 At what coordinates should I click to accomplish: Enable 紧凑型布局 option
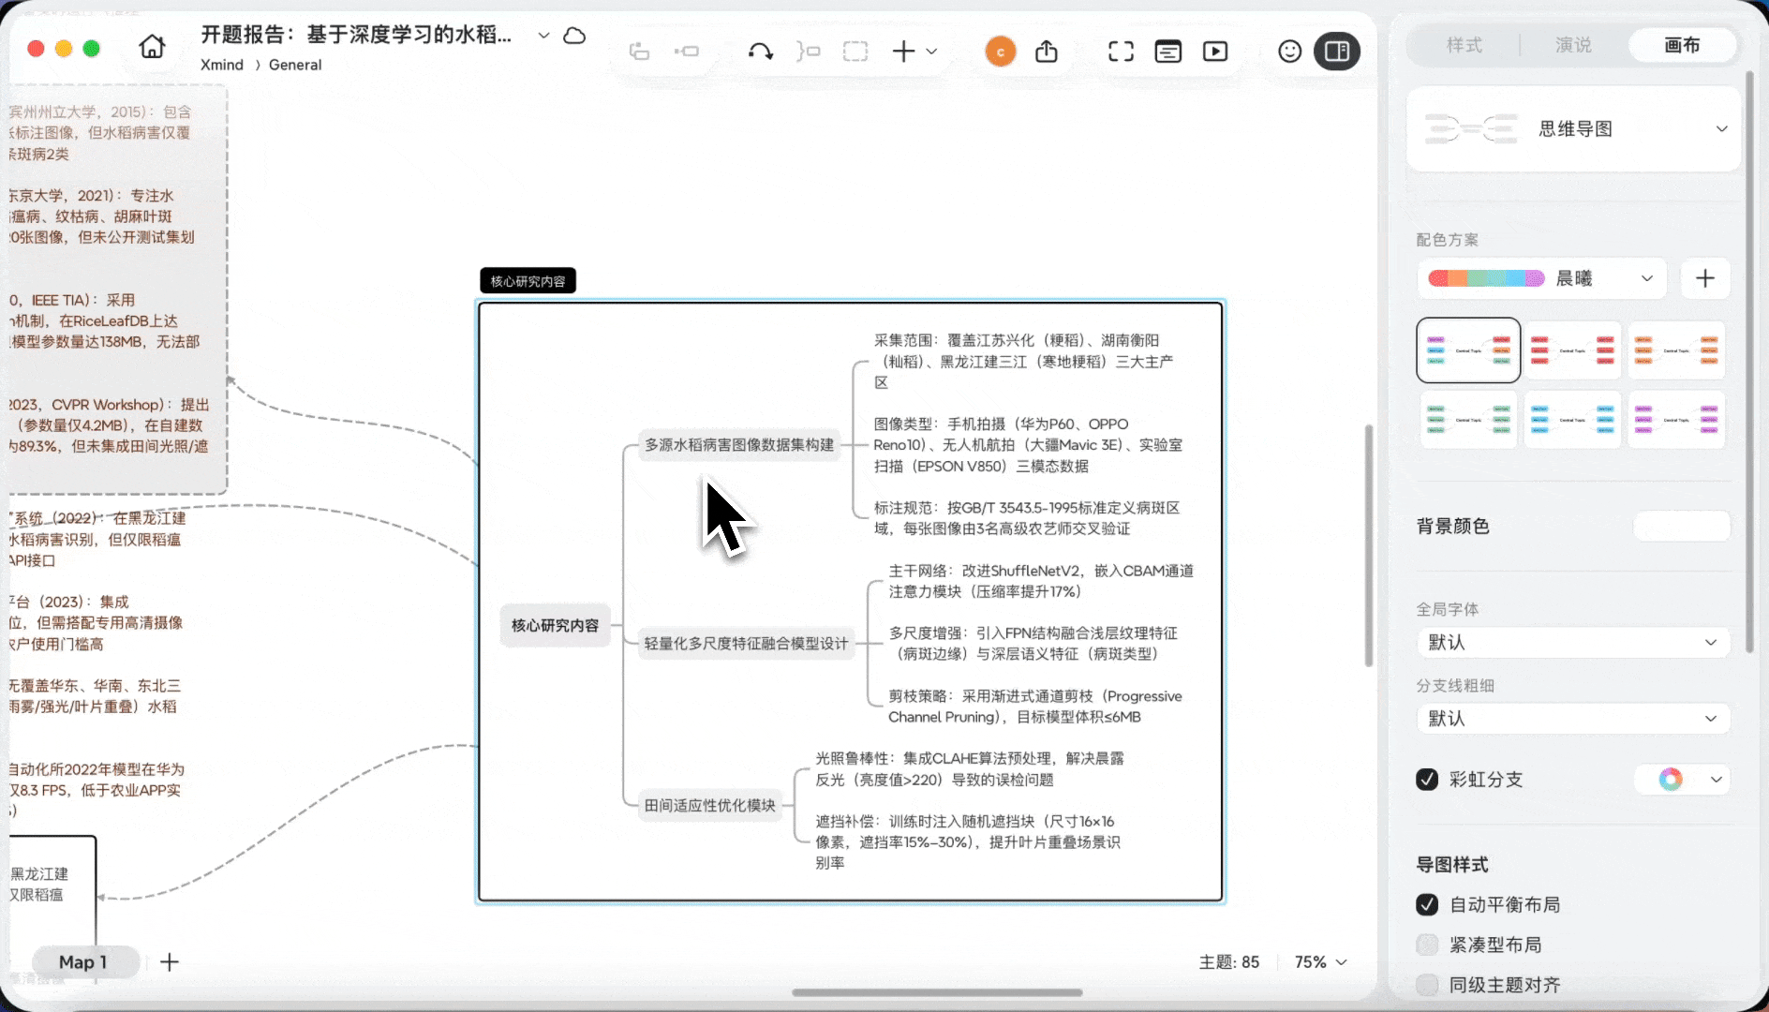tap(1427, 945)
